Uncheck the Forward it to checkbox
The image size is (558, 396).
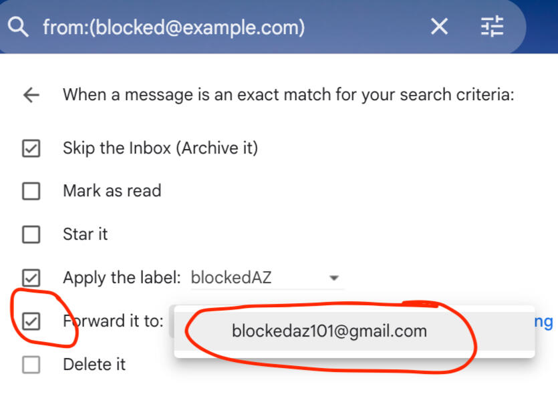point(31,321)
